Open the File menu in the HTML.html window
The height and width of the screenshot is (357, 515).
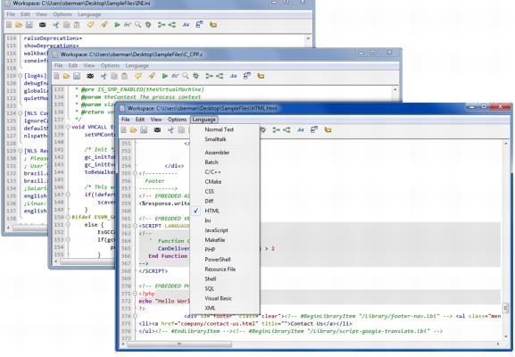click(126, 120)
